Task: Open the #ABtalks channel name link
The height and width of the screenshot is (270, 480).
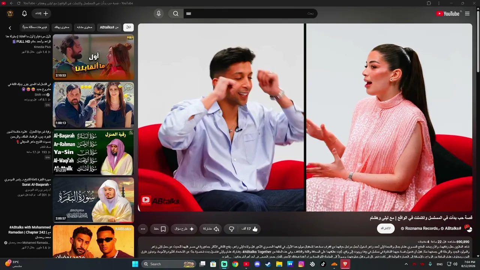Action: [x=453, y=228]
